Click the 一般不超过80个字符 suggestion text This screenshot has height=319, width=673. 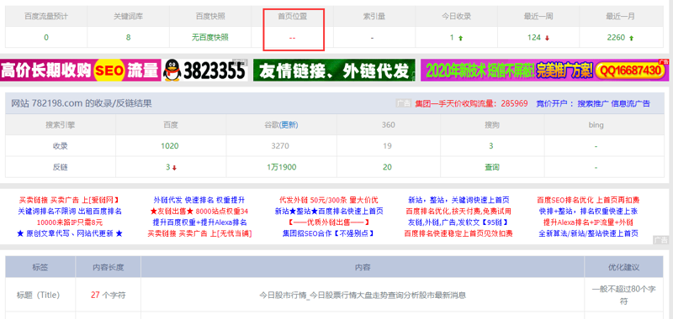[x=623, y=295]
